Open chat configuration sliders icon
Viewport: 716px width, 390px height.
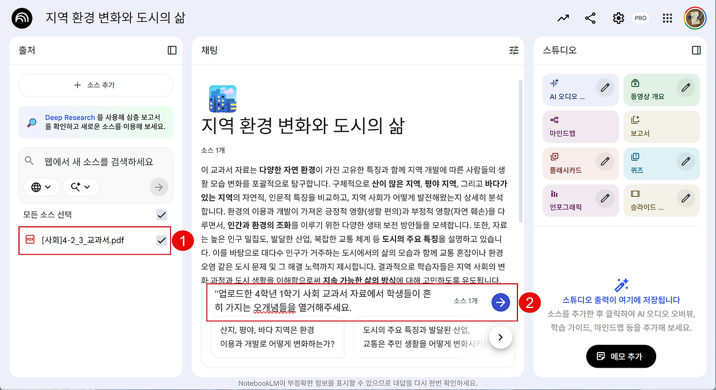pyautogui.click(x=514, y=50)
